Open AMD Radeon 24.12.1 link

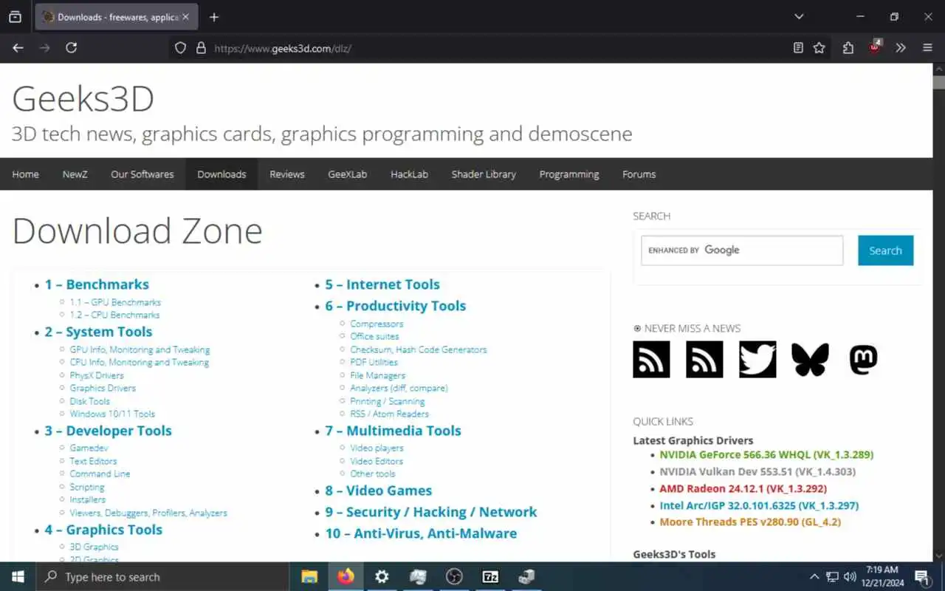click(x=743, y=489)
